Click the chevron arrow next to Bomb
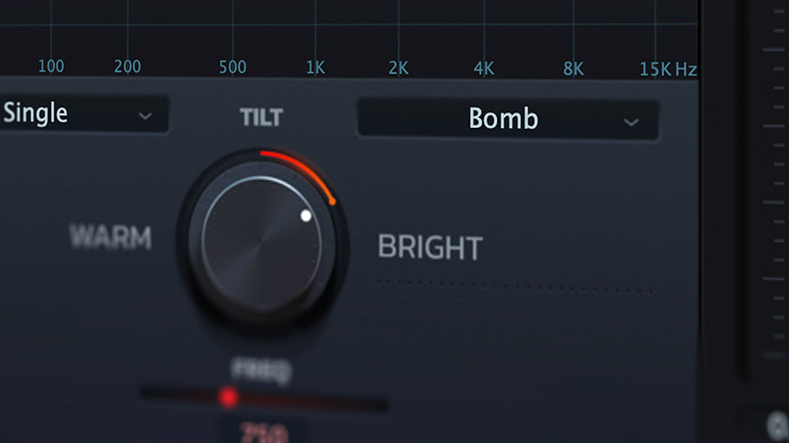This screenshot has height=443, width=789. click(631, 122)
